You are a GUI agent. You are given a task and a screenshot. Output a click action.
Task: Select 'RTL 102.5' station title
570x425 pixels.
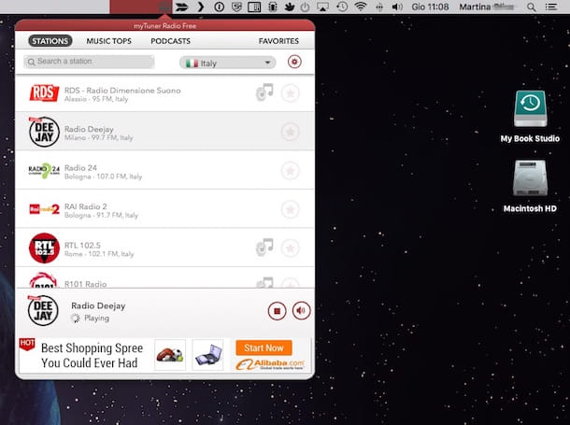point(82,246)
